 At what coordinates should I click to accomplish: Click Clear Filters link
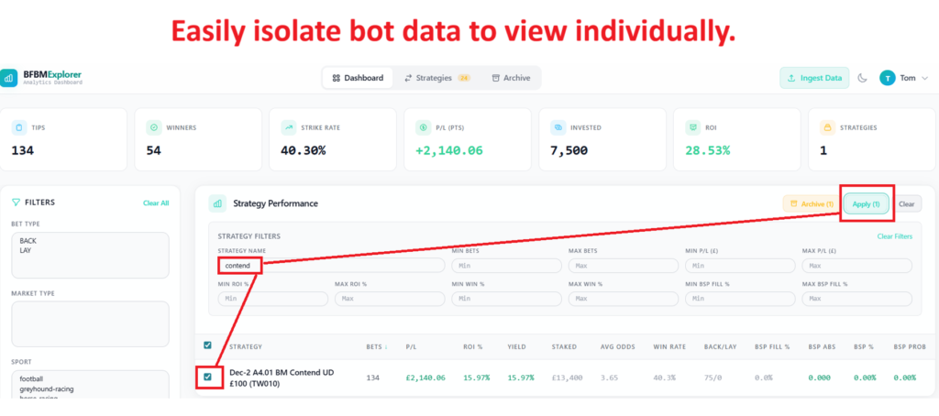(894, 236)
